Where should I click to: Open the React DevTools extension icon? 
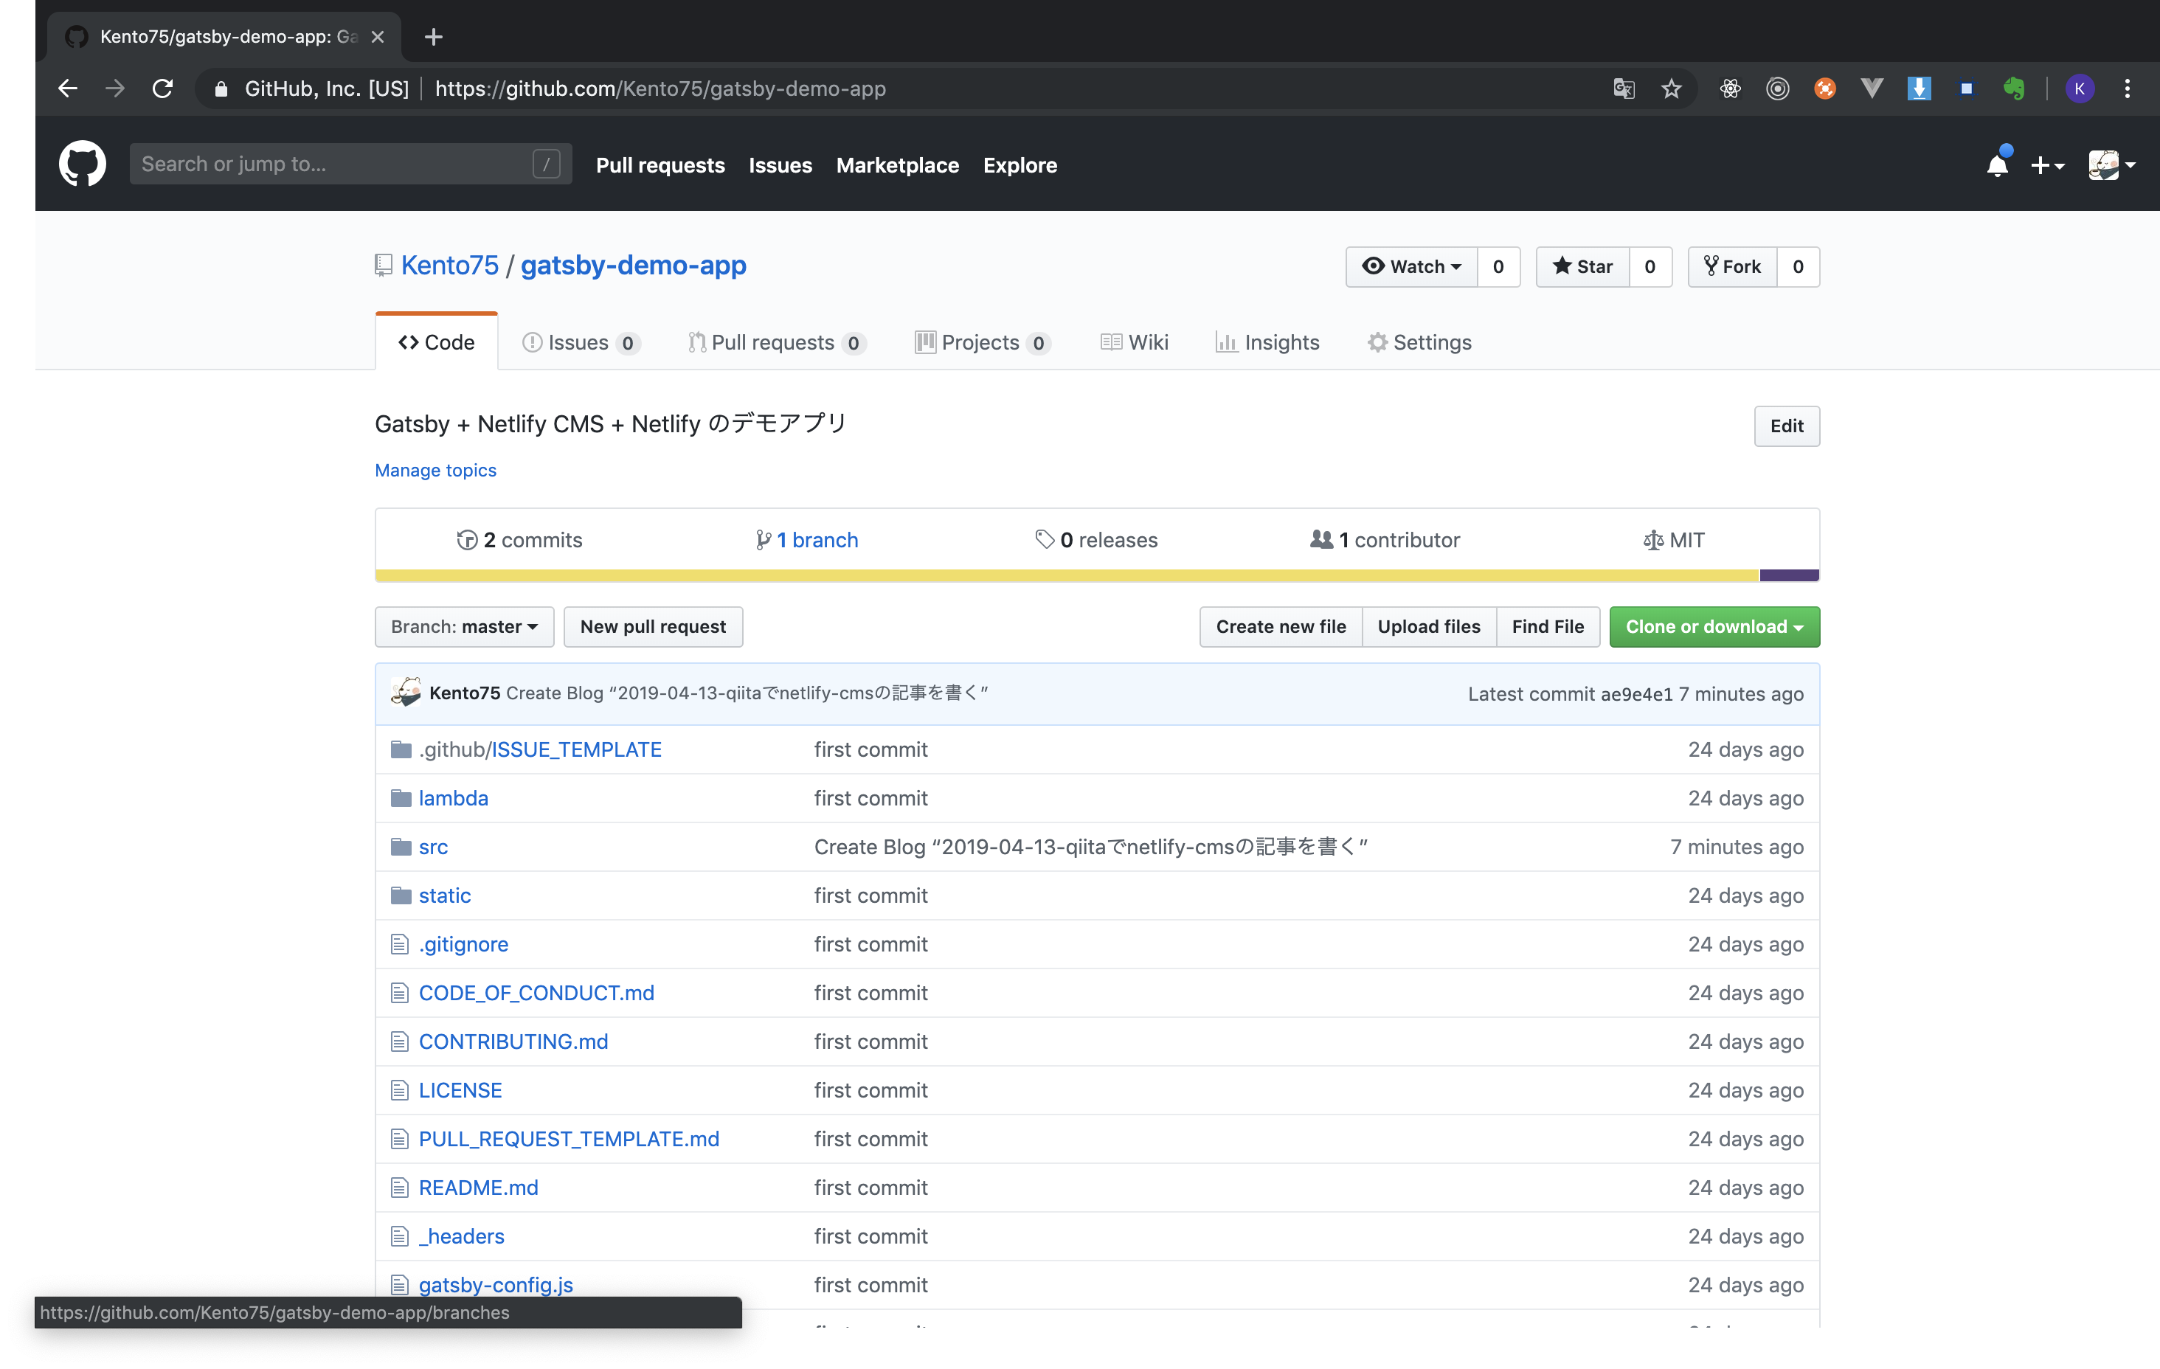1731,89
